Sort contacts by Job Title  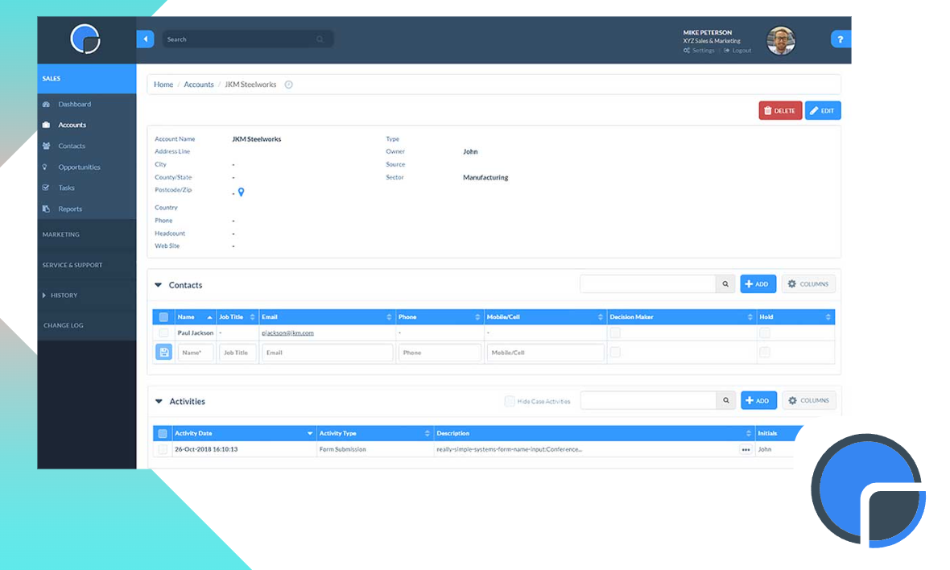[237, 317]
